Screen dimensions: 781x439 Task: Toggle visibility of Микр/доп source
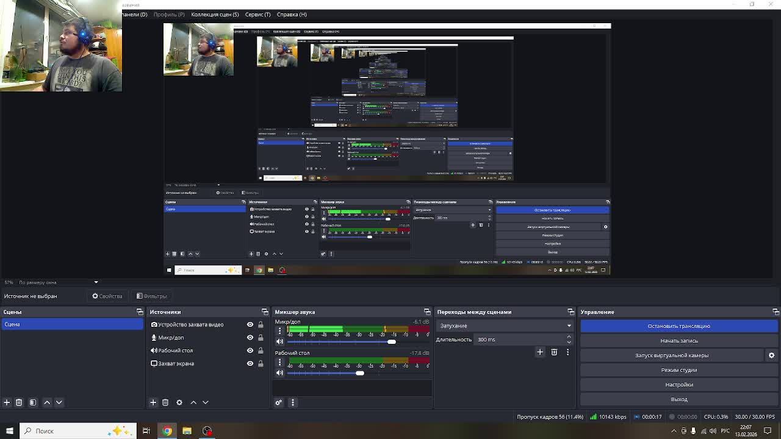coord(250,338)
